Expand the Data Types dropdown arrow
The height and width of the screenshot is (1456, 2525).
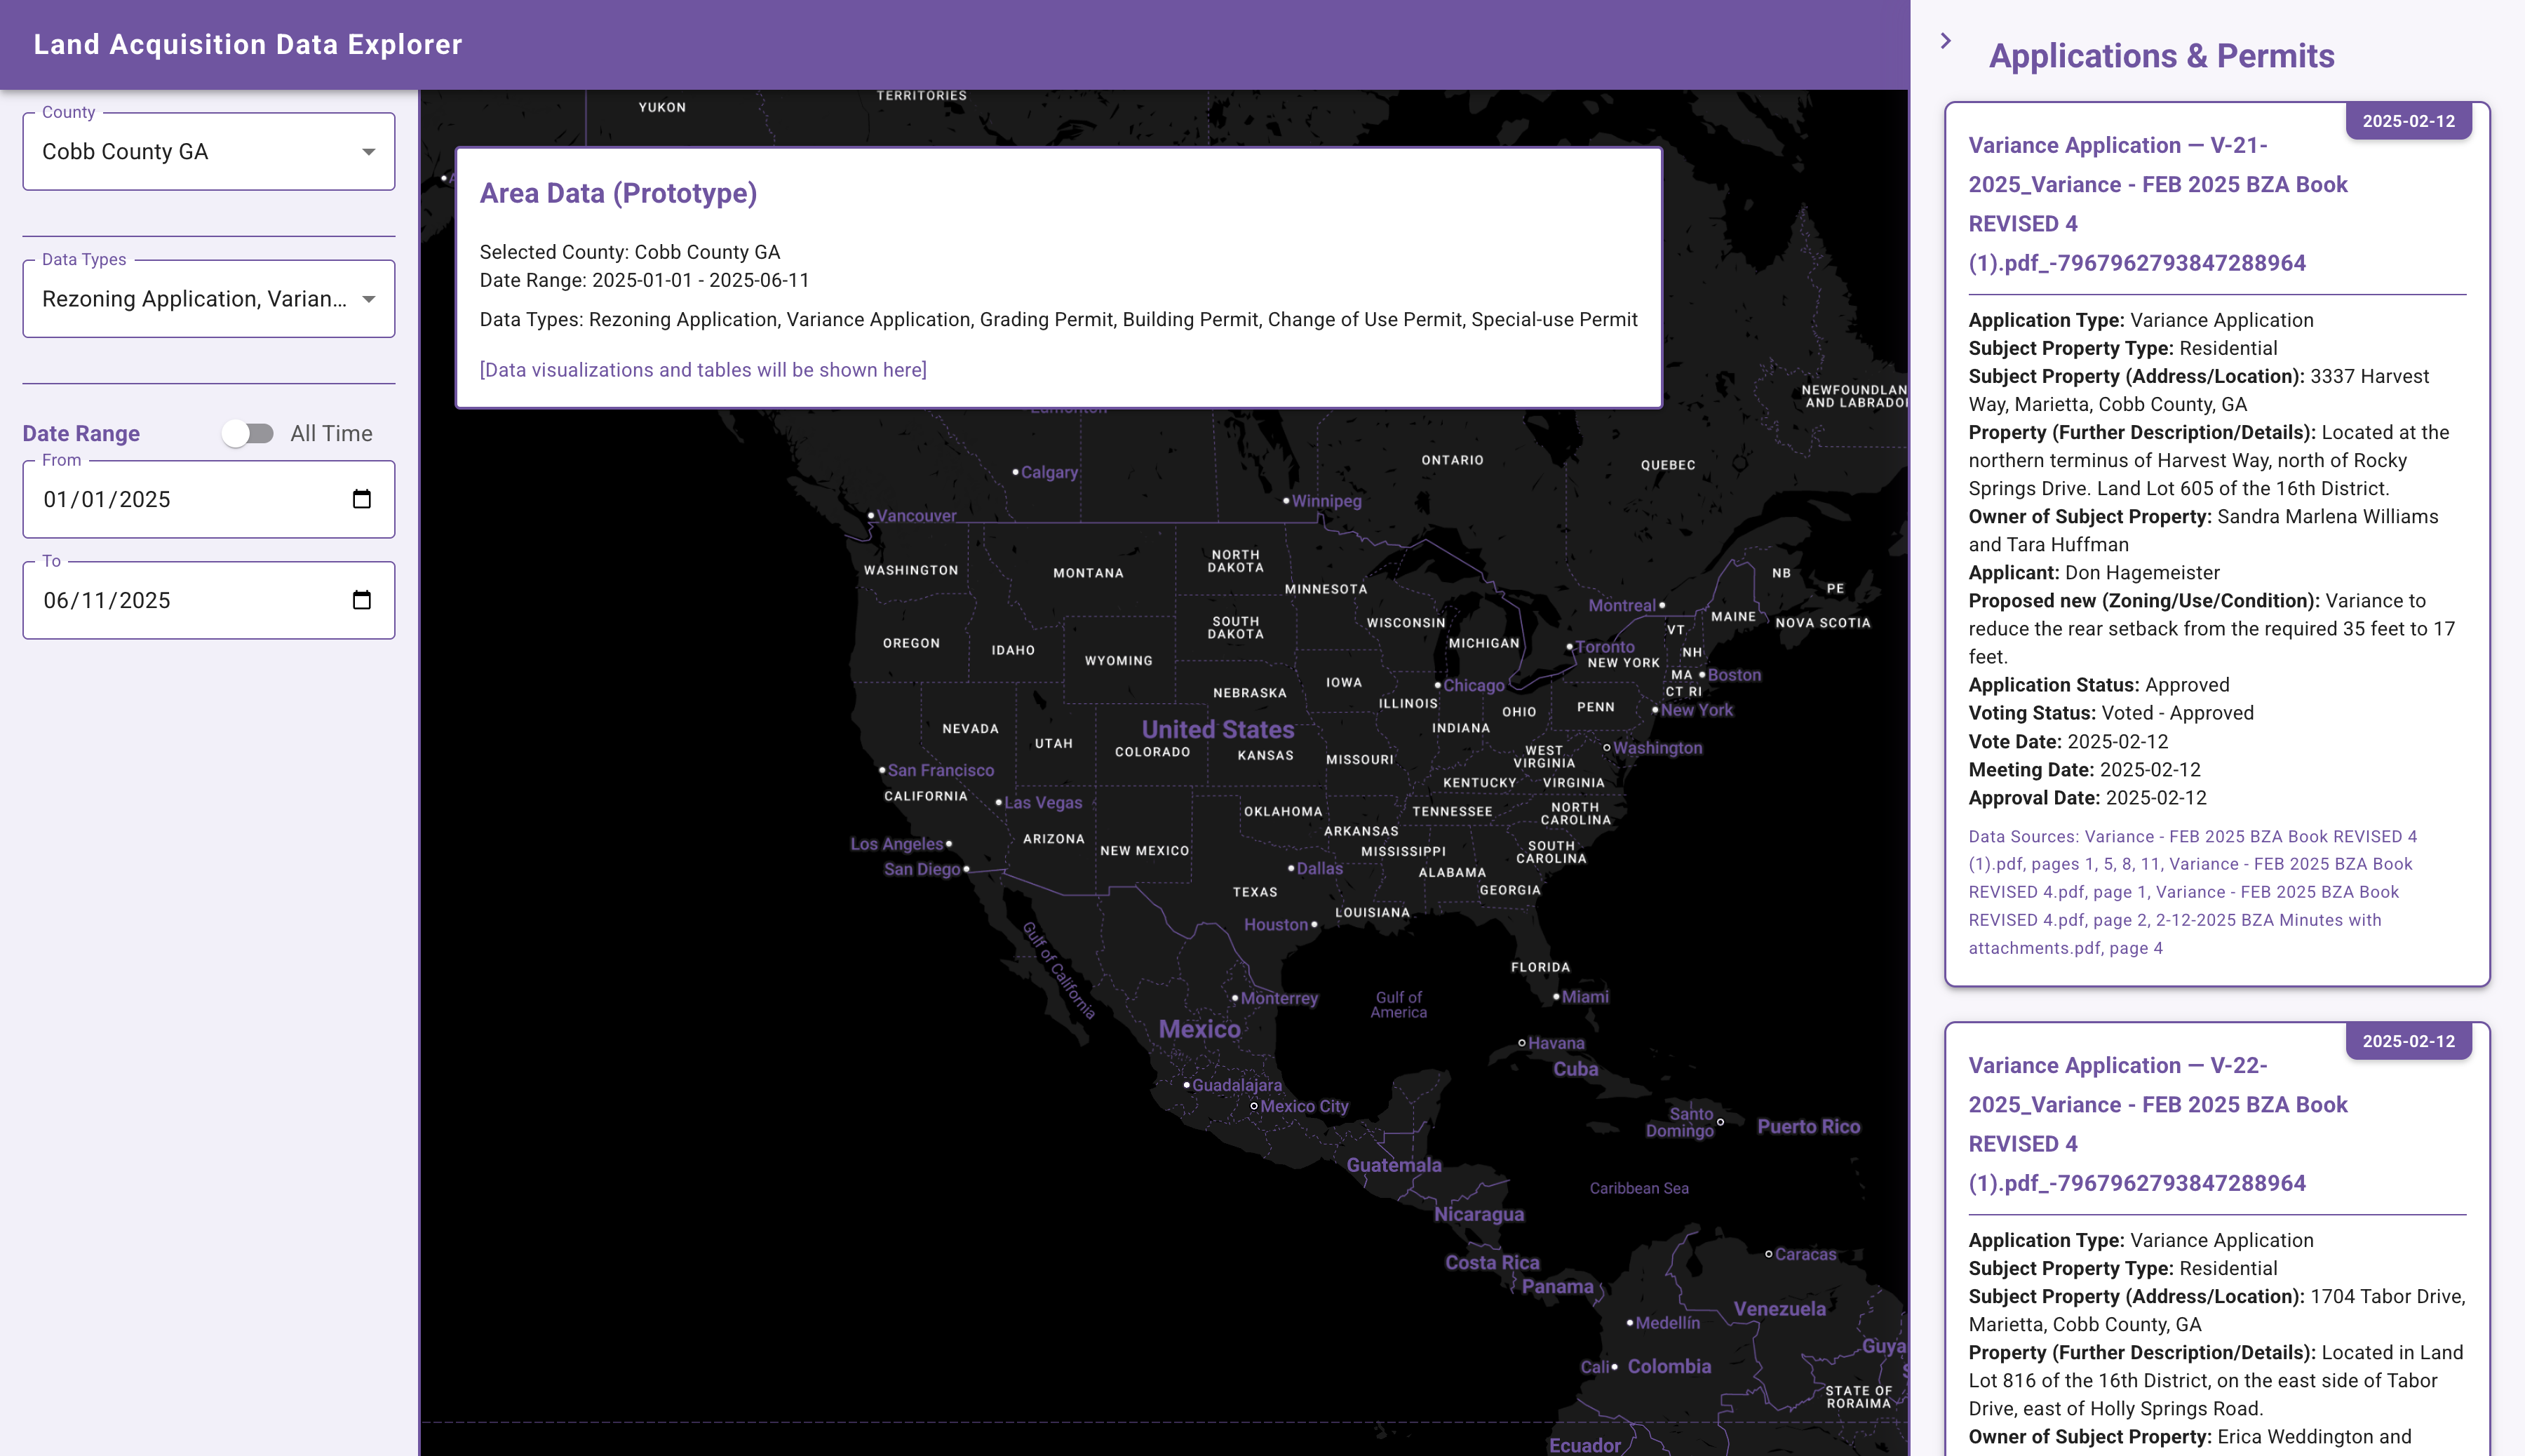pos(369,299)
